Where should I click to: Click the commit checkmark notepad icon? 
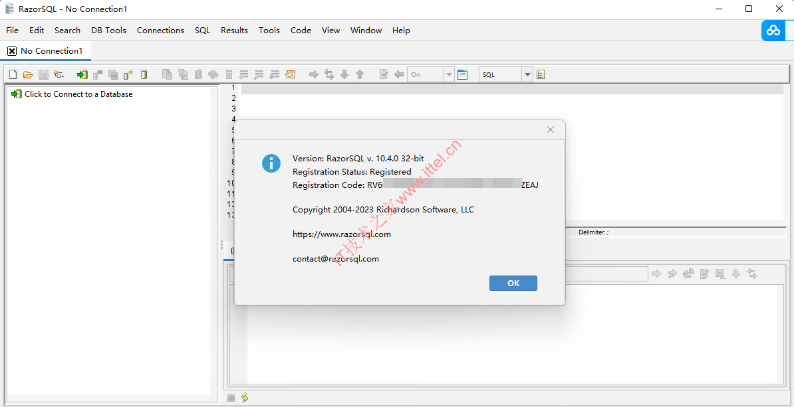(x=384, y=75)
